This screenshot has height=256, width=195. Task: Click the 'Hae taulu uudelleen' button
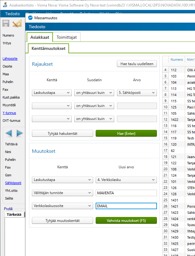137,64
